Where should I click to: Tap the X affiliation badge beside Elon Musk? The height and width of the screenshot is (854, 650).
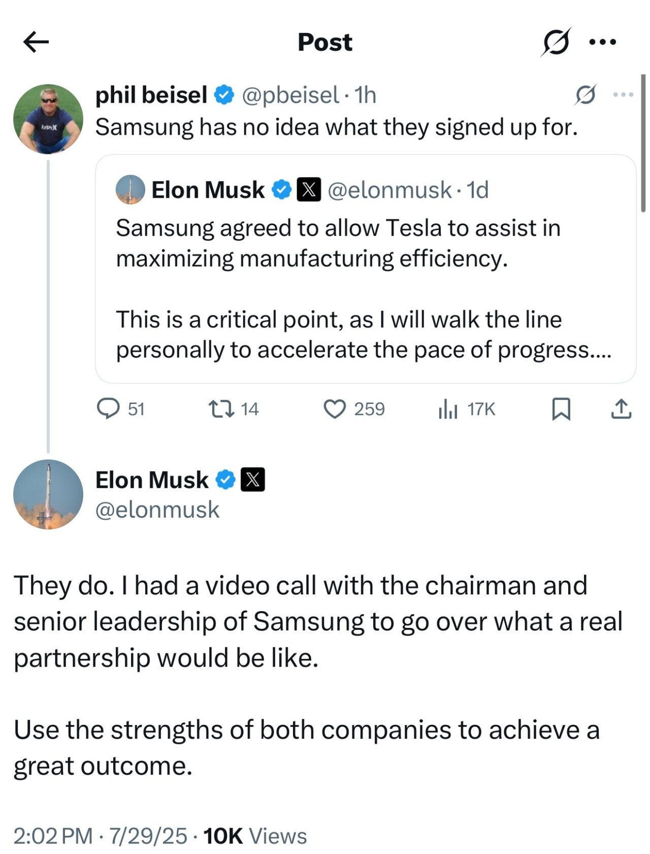[252, 480]
